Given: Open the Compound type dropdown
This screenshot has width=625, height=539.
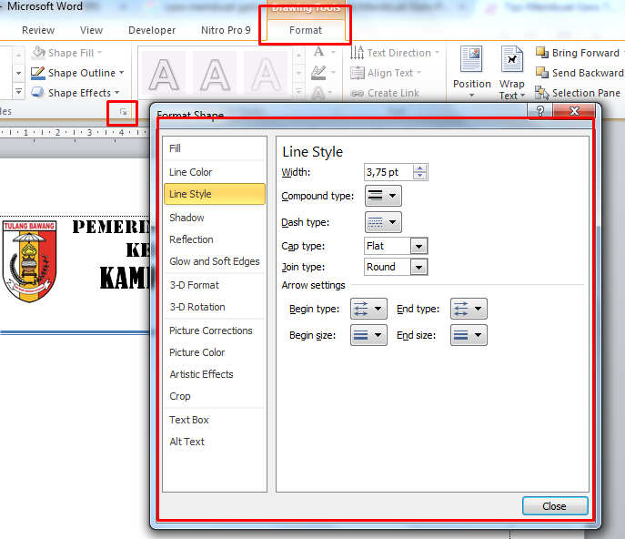Looking at the screenshot, I should 383,196.
